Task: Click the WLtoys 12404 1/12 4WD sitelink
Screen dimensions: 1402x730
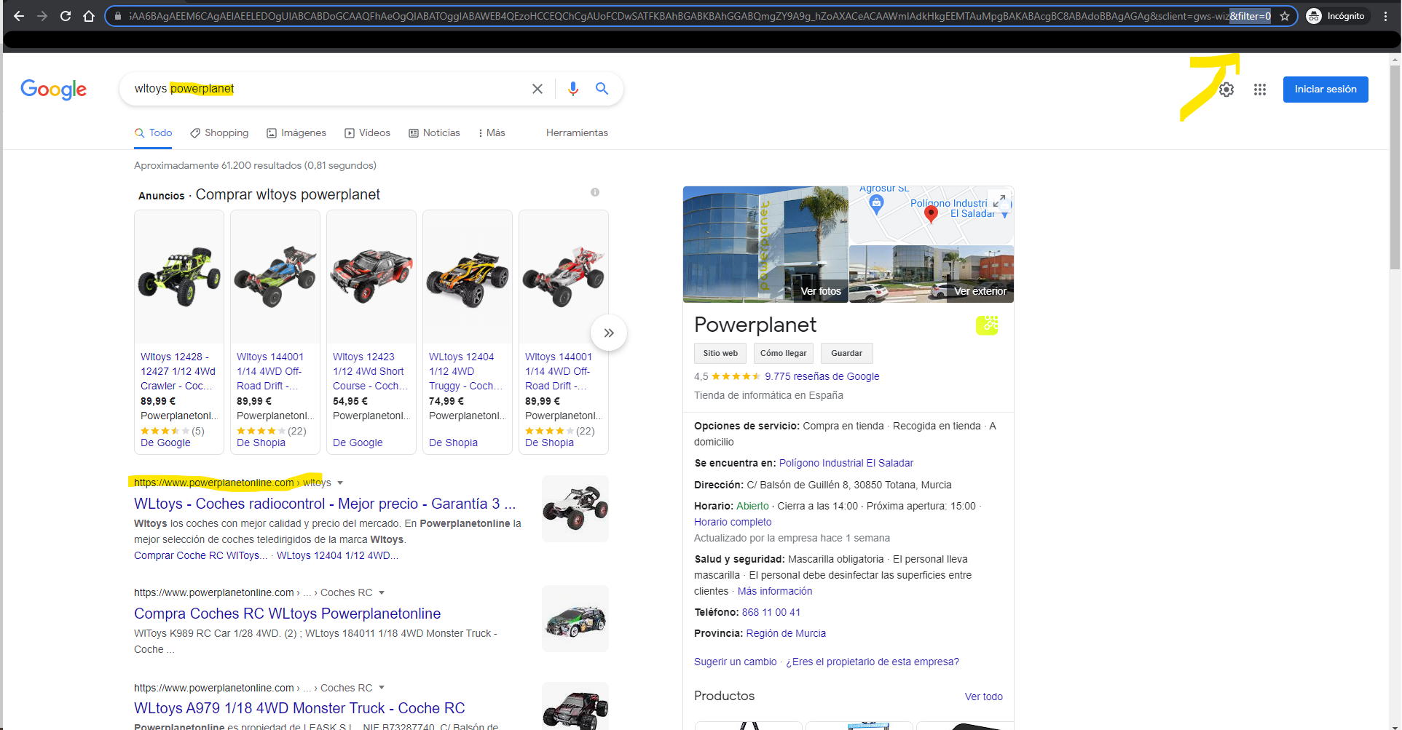Action: click(x=337, y=555)
